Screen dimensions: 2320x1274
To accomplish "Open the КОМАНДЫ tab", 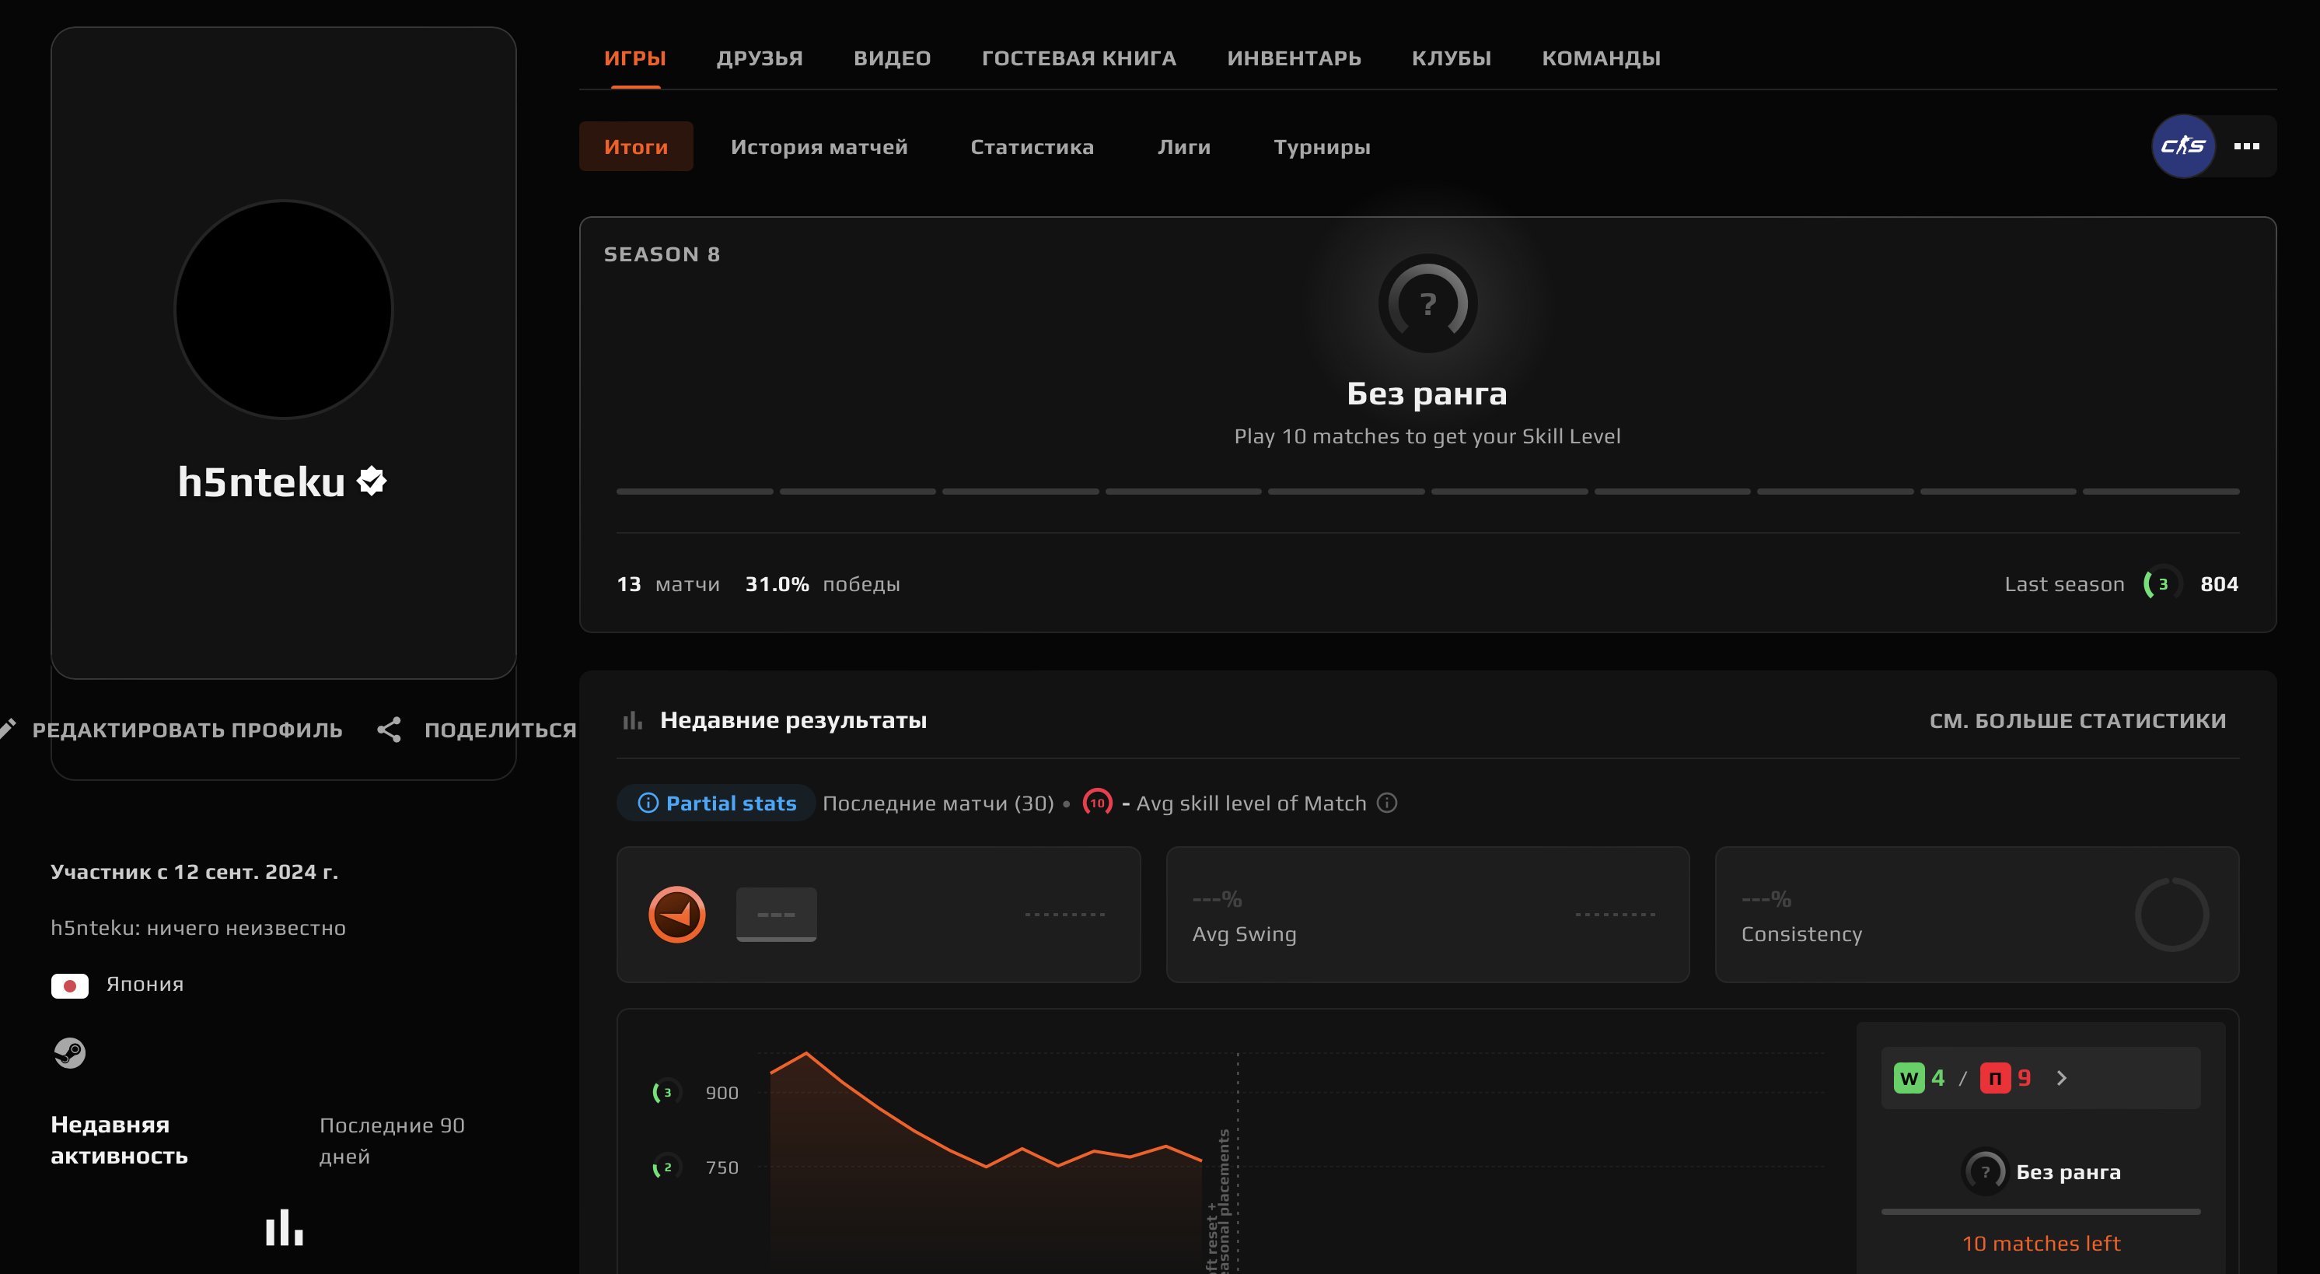I will tap(1600, 58).
